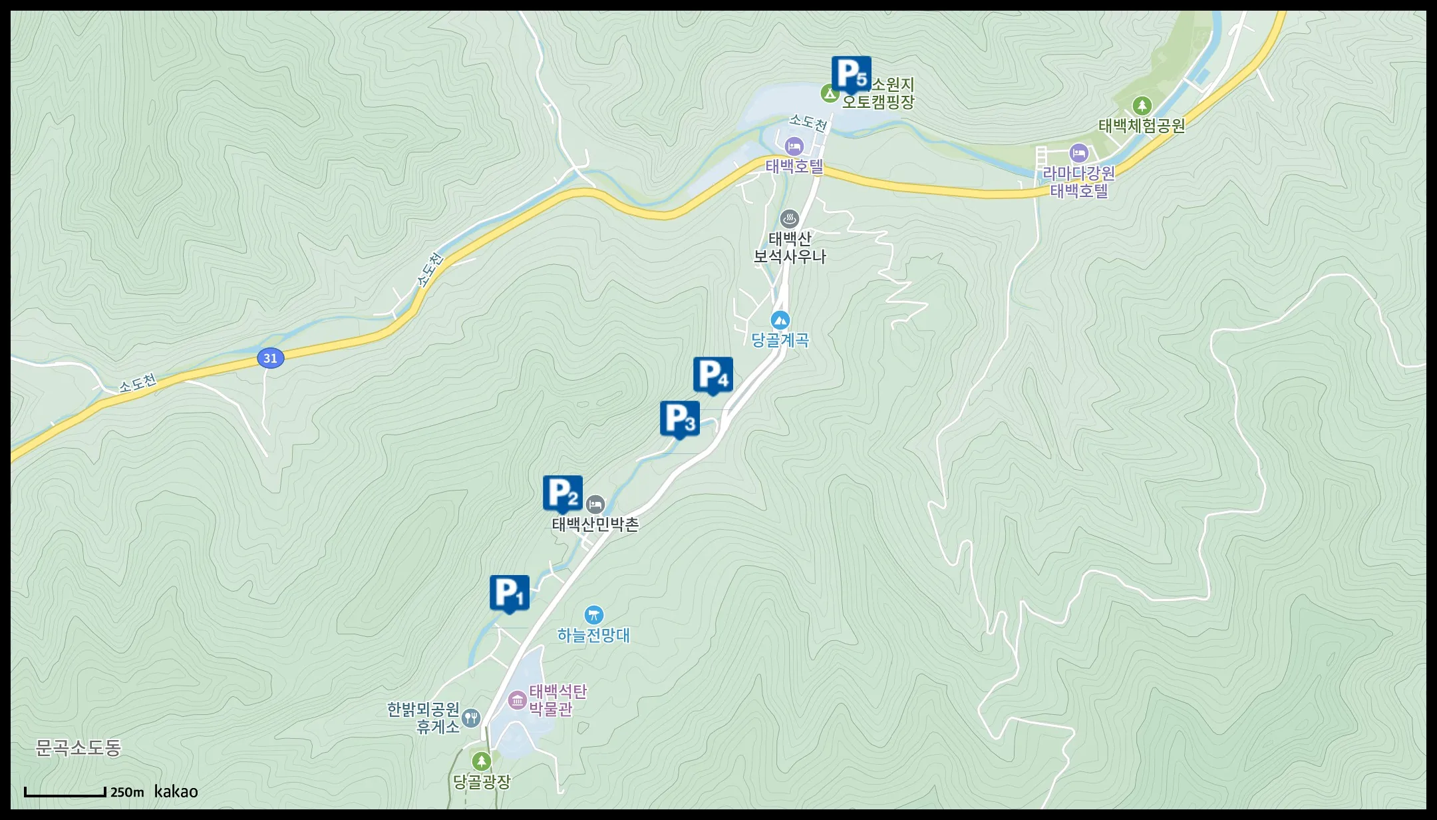This screenshot has width=1437, height=820.
Task: Click the P1 parking marker
Action: 510,594
